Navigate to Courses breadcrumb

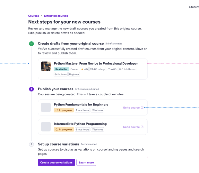[x=33, y=16]
